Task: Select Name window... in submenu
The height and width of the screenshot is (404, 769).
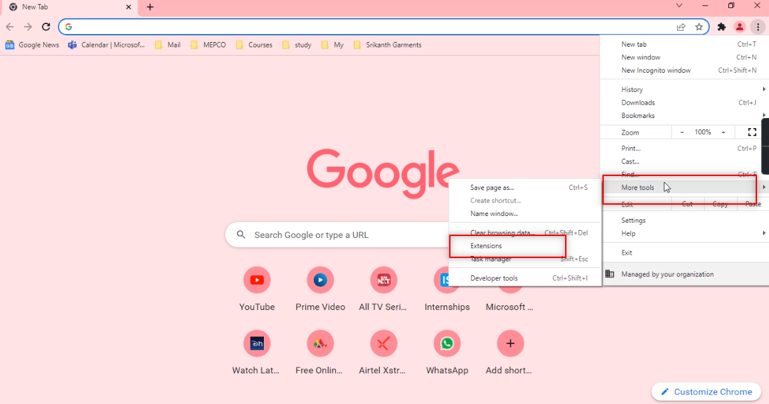Action: (x=525, y=213)
